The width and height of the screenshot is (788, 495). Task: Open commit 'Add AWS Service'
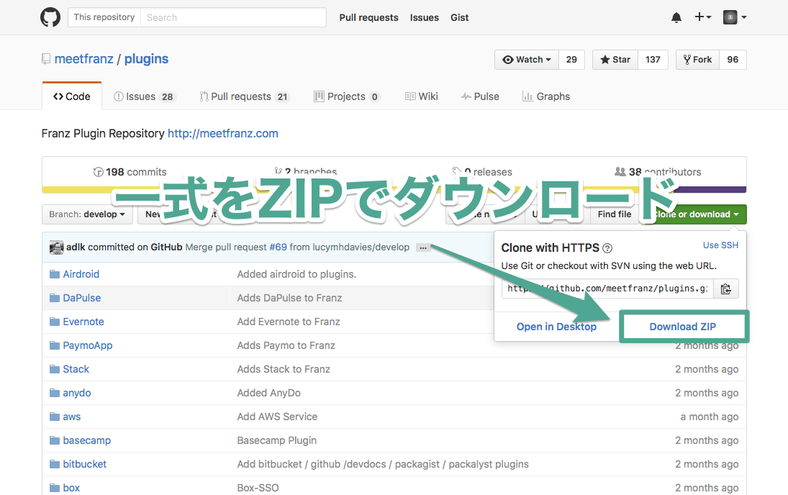pyautogui.click(x=277, y=417)
